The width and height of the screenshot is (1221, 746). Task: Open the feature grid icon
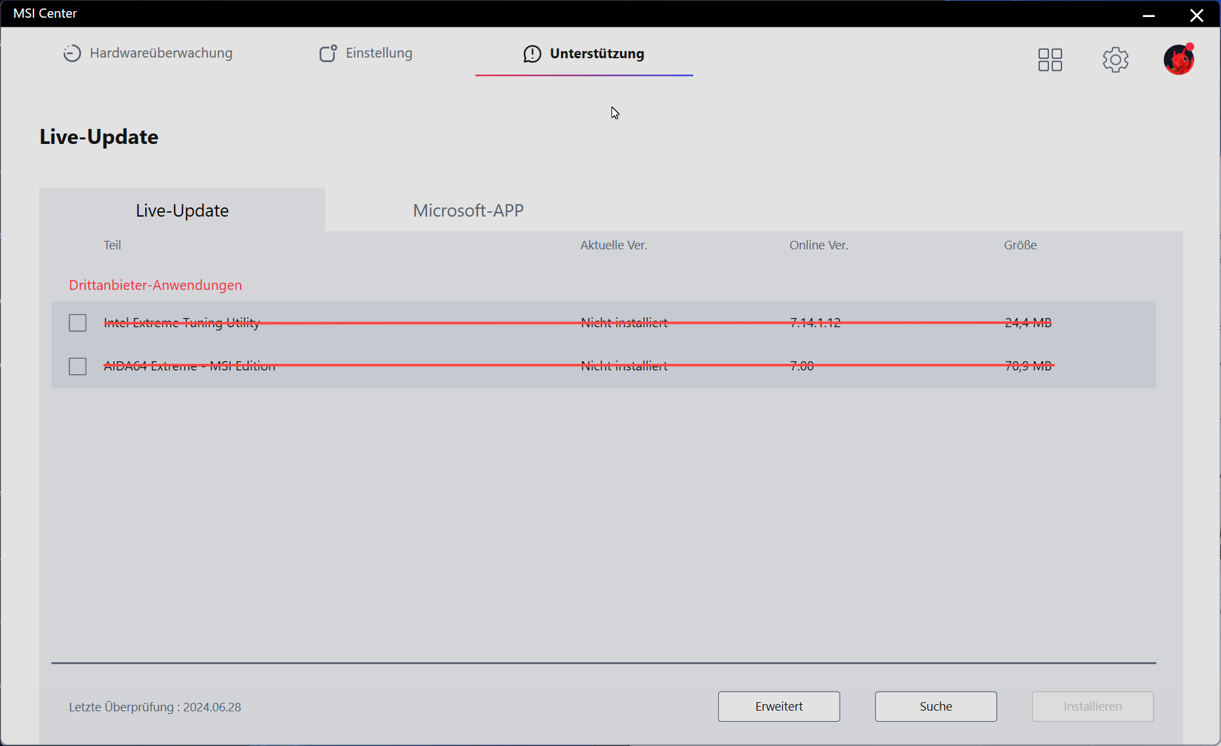tap(1050, 60)
